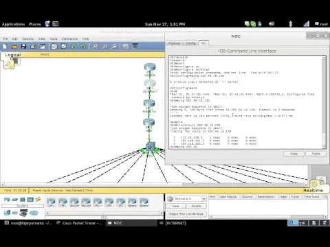Select the CLI tab in NOC window
Screen dimensions: 330x247
tap(203, 43)
